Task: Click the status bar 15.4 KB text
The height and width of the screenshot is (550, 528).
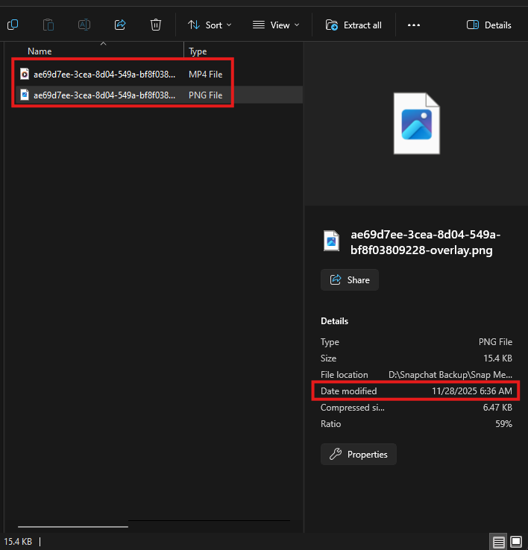Action: click(x=18, y=542)
